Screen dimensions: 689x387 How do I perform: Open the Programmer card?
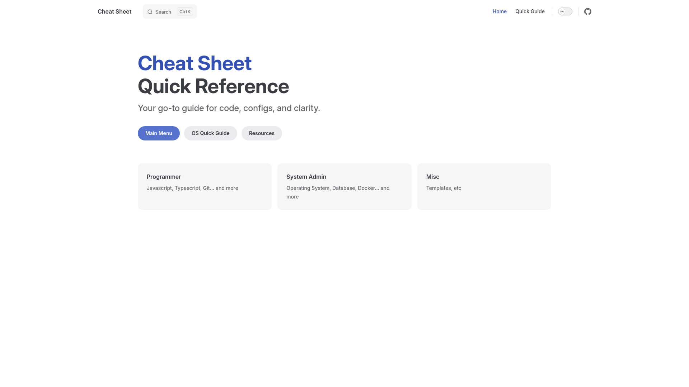click(x=205, y=187)
